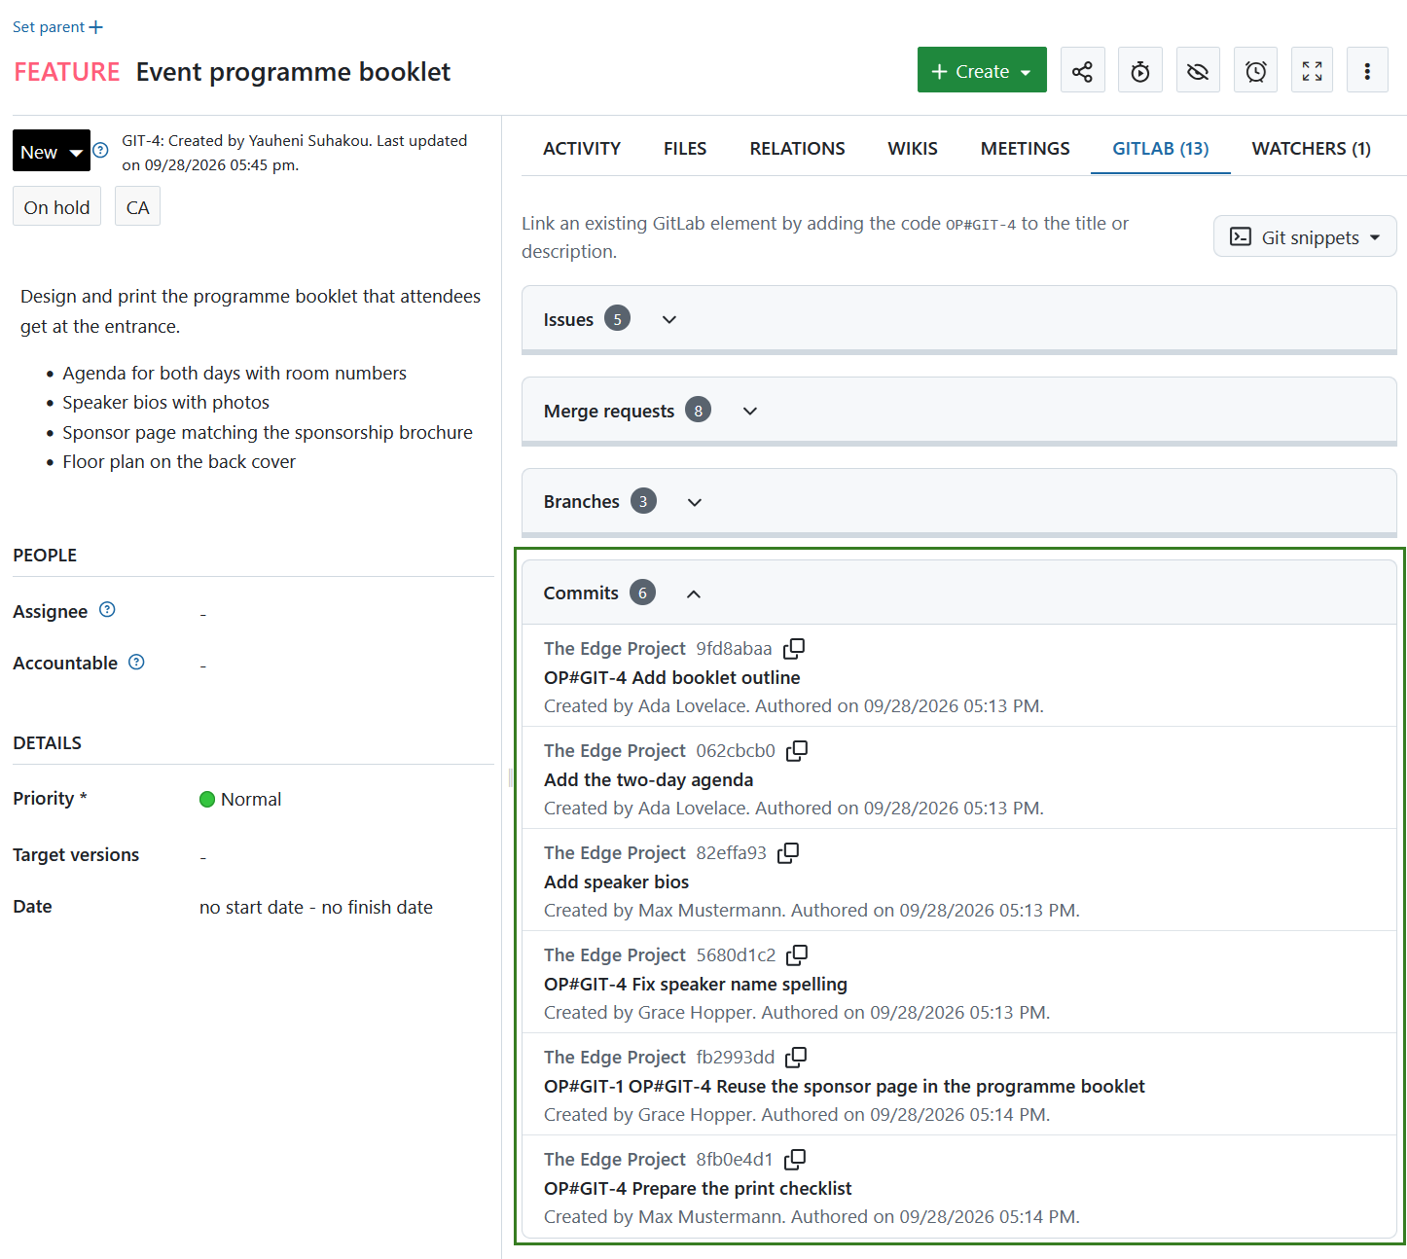Copy commit hash 8fb0e4d1
Viewport: 1407px width, 1259px height.
coord(795,1159)
